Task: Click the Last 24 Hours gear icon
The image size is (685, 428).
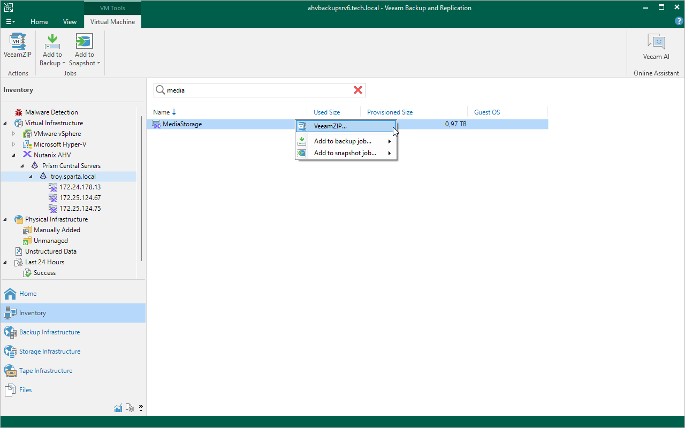Action: coord(19,262)
